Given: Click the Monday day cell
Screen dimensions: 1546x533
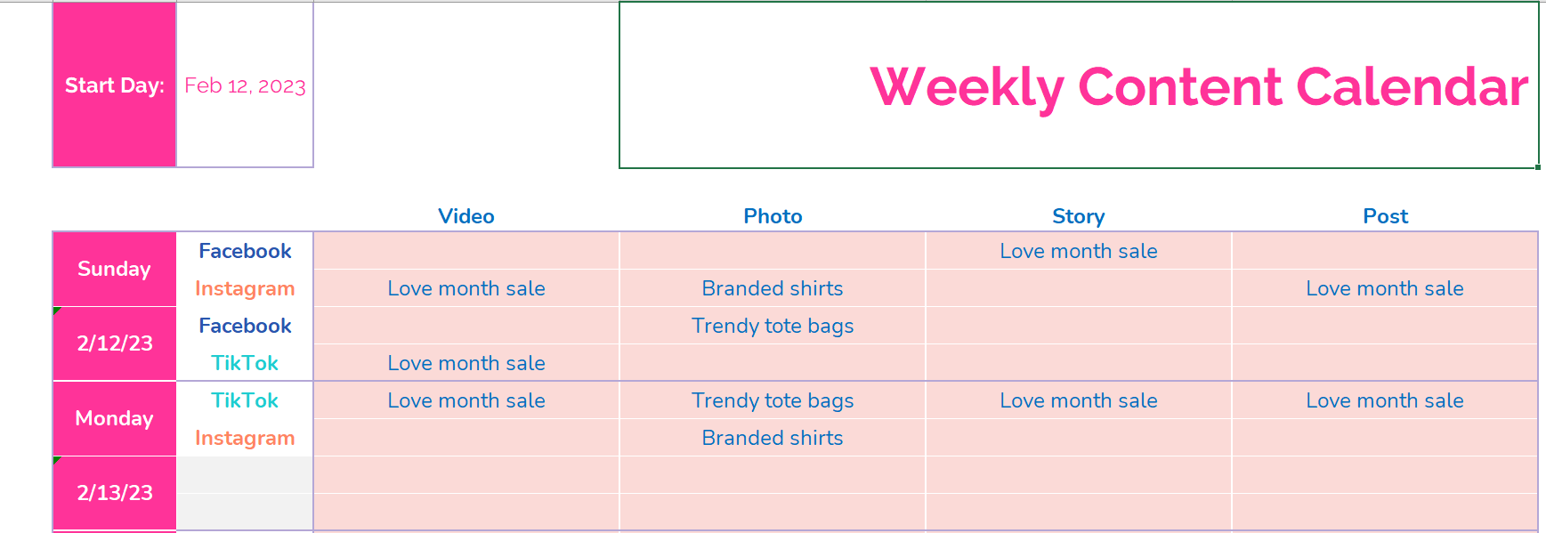Looking at the screenshot, I should pyautogui.click(x=114, y=418).
